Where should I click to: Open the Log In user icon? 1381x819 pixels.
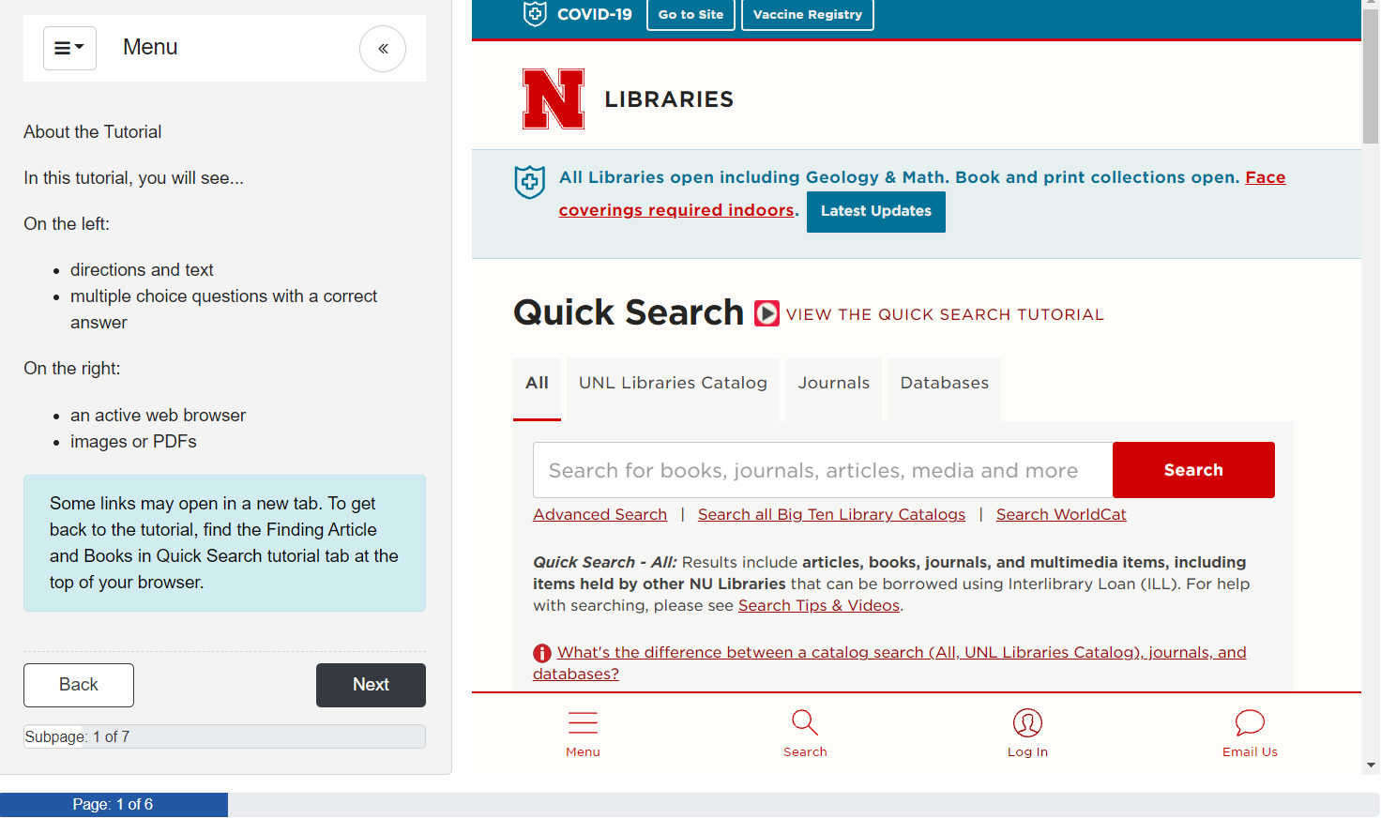pos(1027,722)
